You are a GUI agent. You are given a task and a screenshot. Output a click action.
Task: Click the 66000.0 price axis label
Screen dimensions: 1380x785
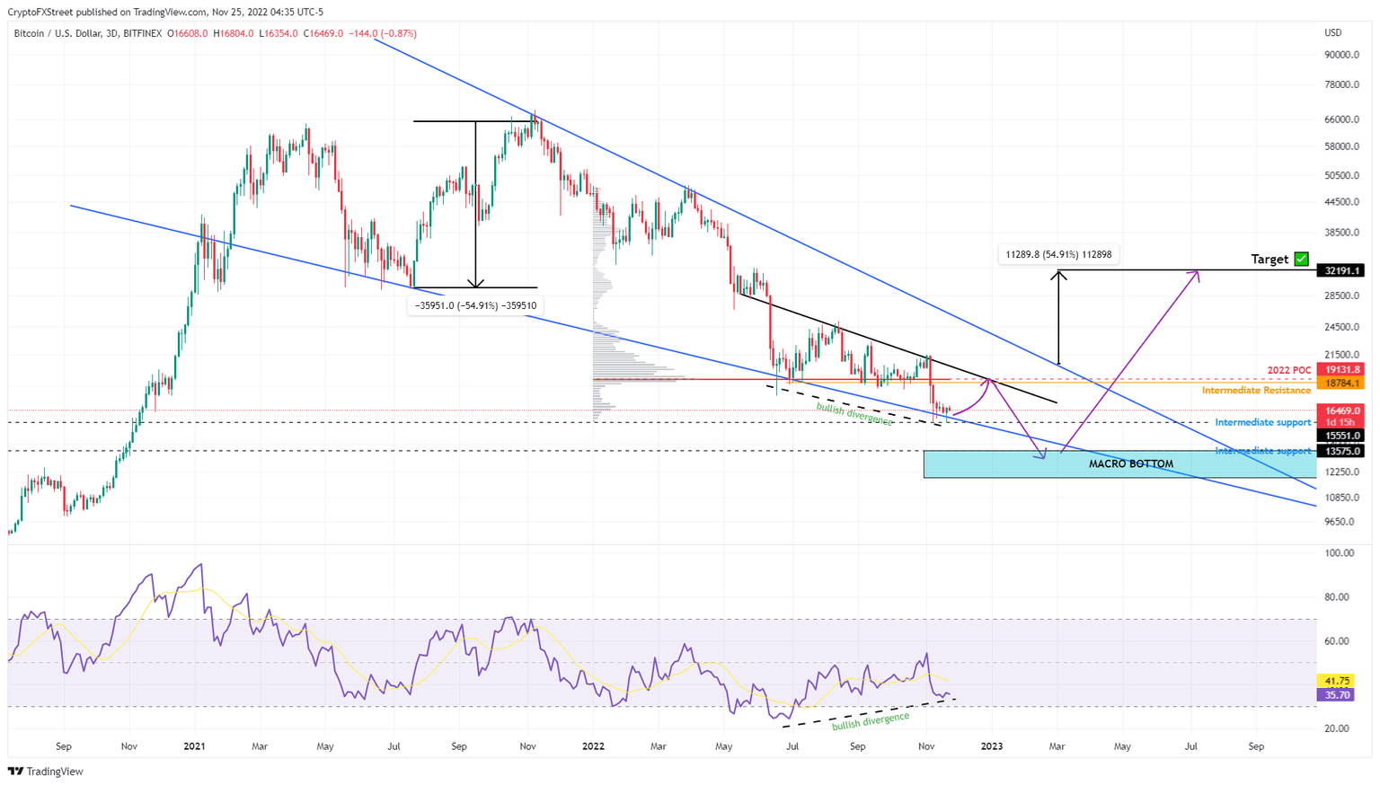[1341, 119]
